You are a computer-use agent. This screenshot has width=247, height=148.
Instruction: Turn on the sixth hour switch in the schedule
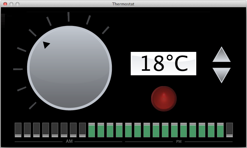64,130
